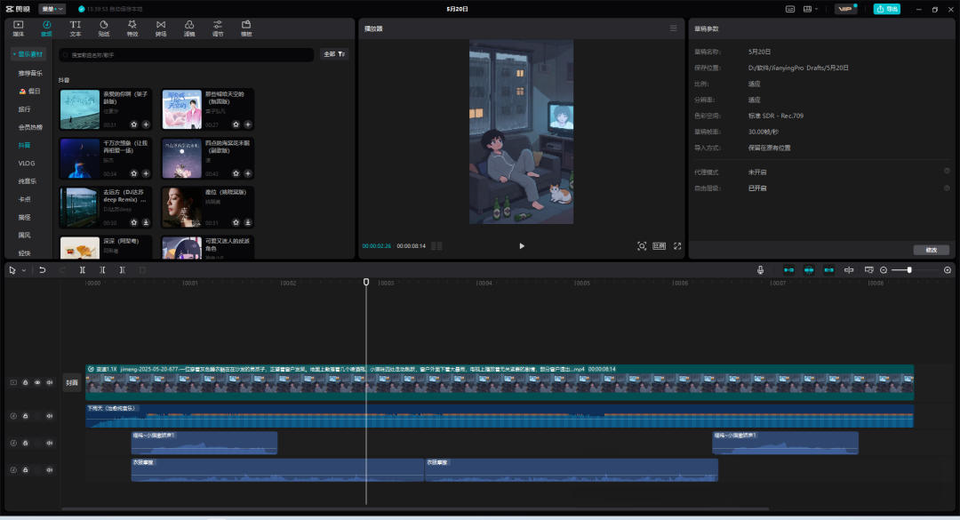
Task: Add song 亲爱的你啊 to the timeline
Action: (146, 124)
